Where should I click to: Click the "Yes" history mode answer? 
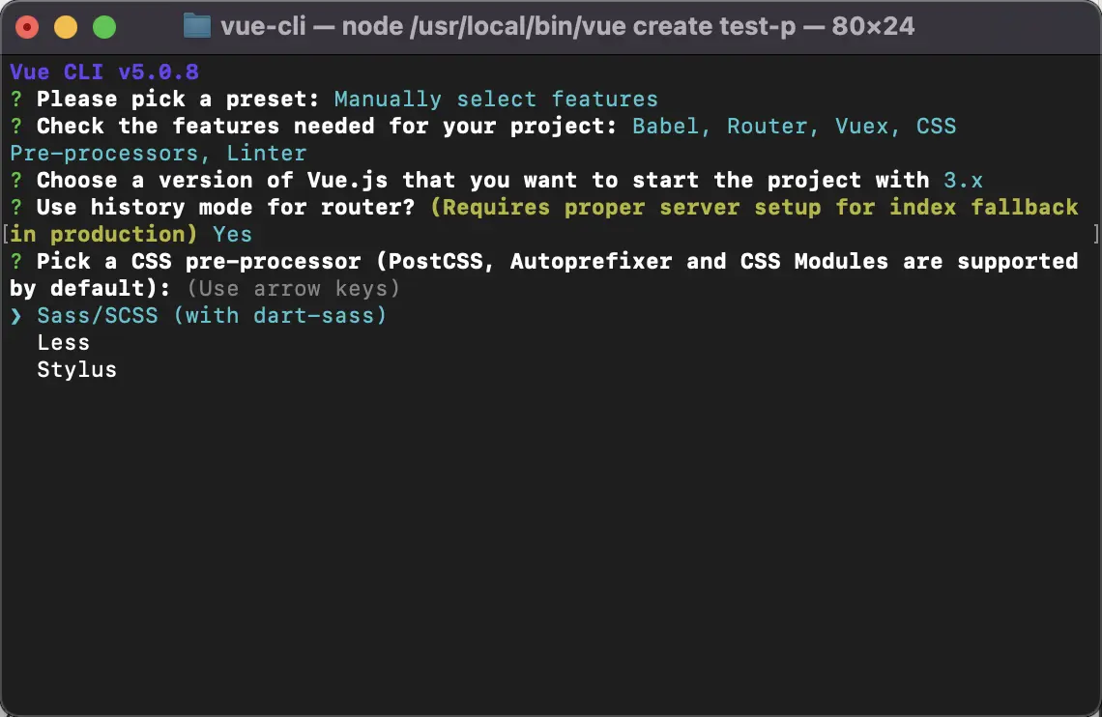coord(232,235)
